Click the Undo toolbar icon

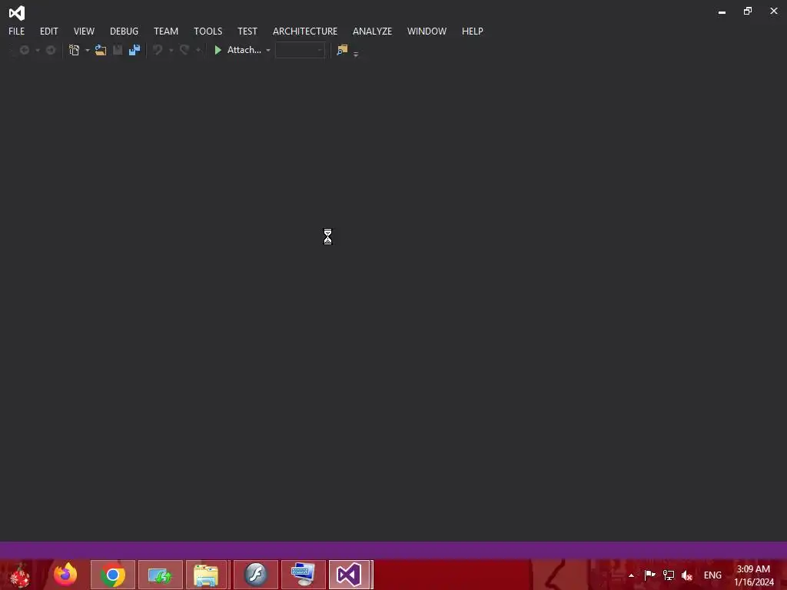tap(158, 50)
